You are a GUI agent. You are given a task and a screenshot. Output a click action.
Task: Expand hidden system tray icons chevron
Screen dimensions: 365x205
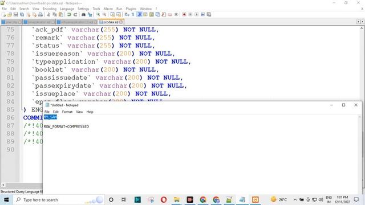(x=295, y=200)
